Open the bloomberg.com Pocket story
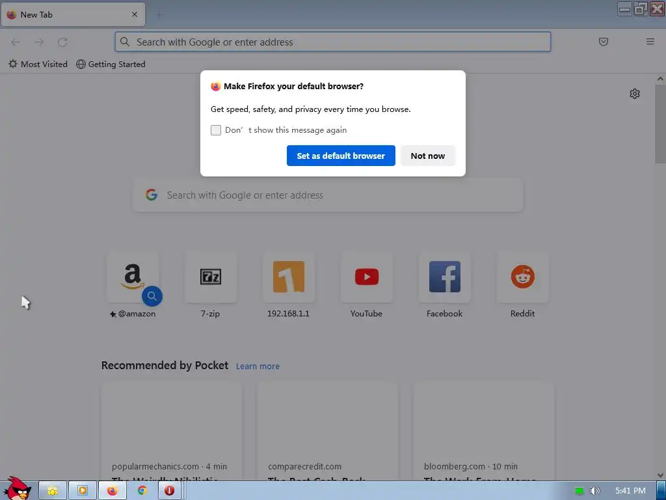 tap(484, 432)
